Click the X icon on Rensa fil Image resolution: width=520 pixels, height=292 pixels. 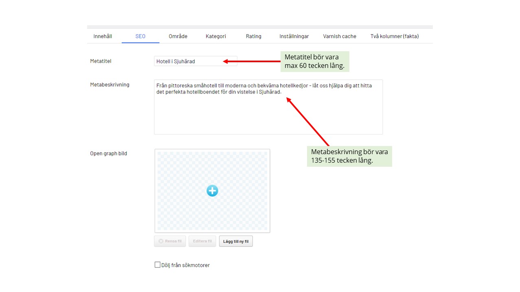click(x=161, y=241)
